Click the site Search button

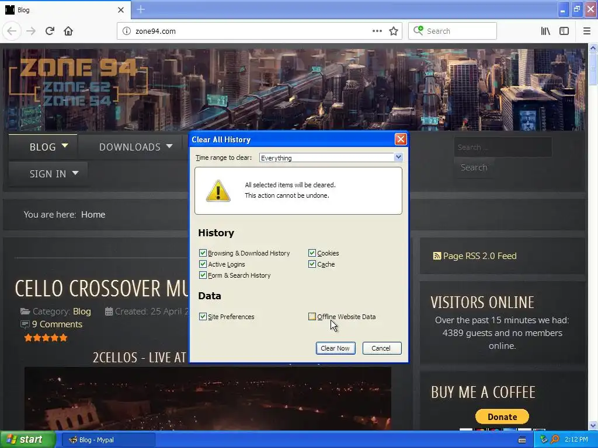pyautogui.click(x=474, y=167)
